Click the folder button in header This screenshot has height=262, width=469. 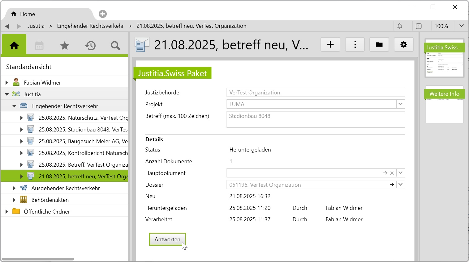(379, 45)
